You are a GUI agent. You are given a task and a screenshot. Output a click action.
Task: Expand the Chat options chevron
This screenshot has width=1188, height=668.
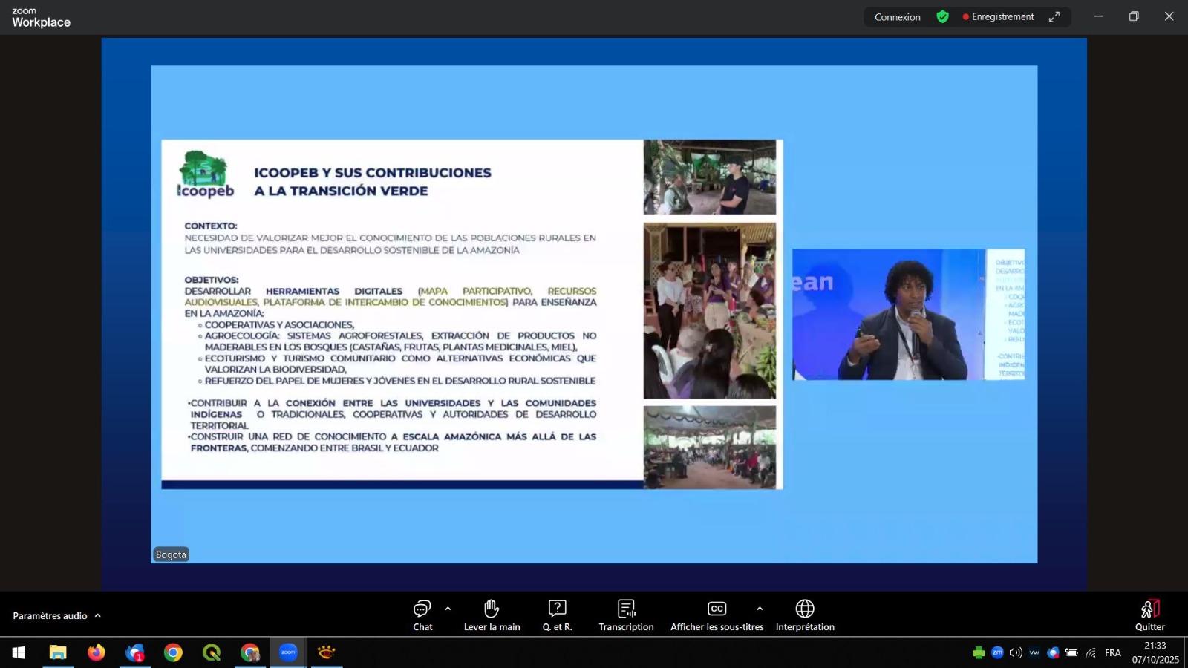[x=448, y=609]
